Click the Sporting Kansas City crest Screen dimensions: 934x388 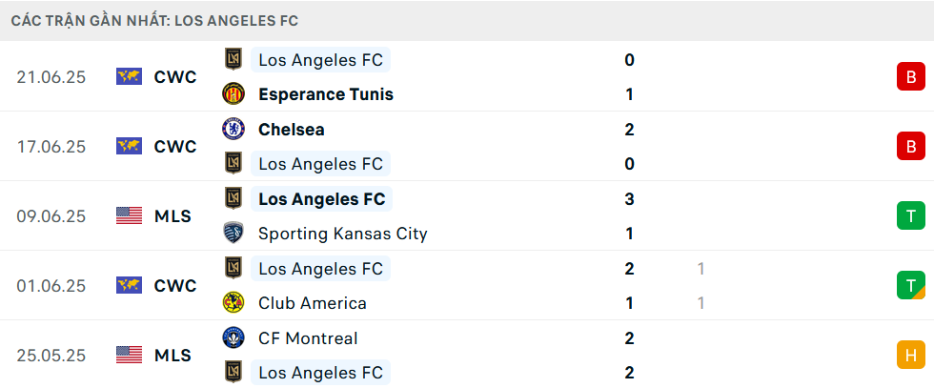point(233,233)
